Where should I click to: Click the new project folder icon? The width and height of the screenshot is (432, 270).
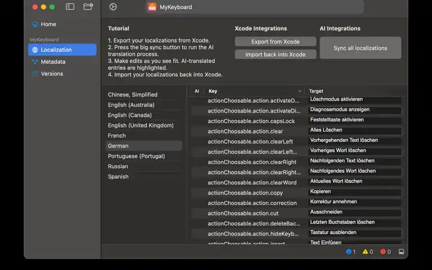(88, 7)
